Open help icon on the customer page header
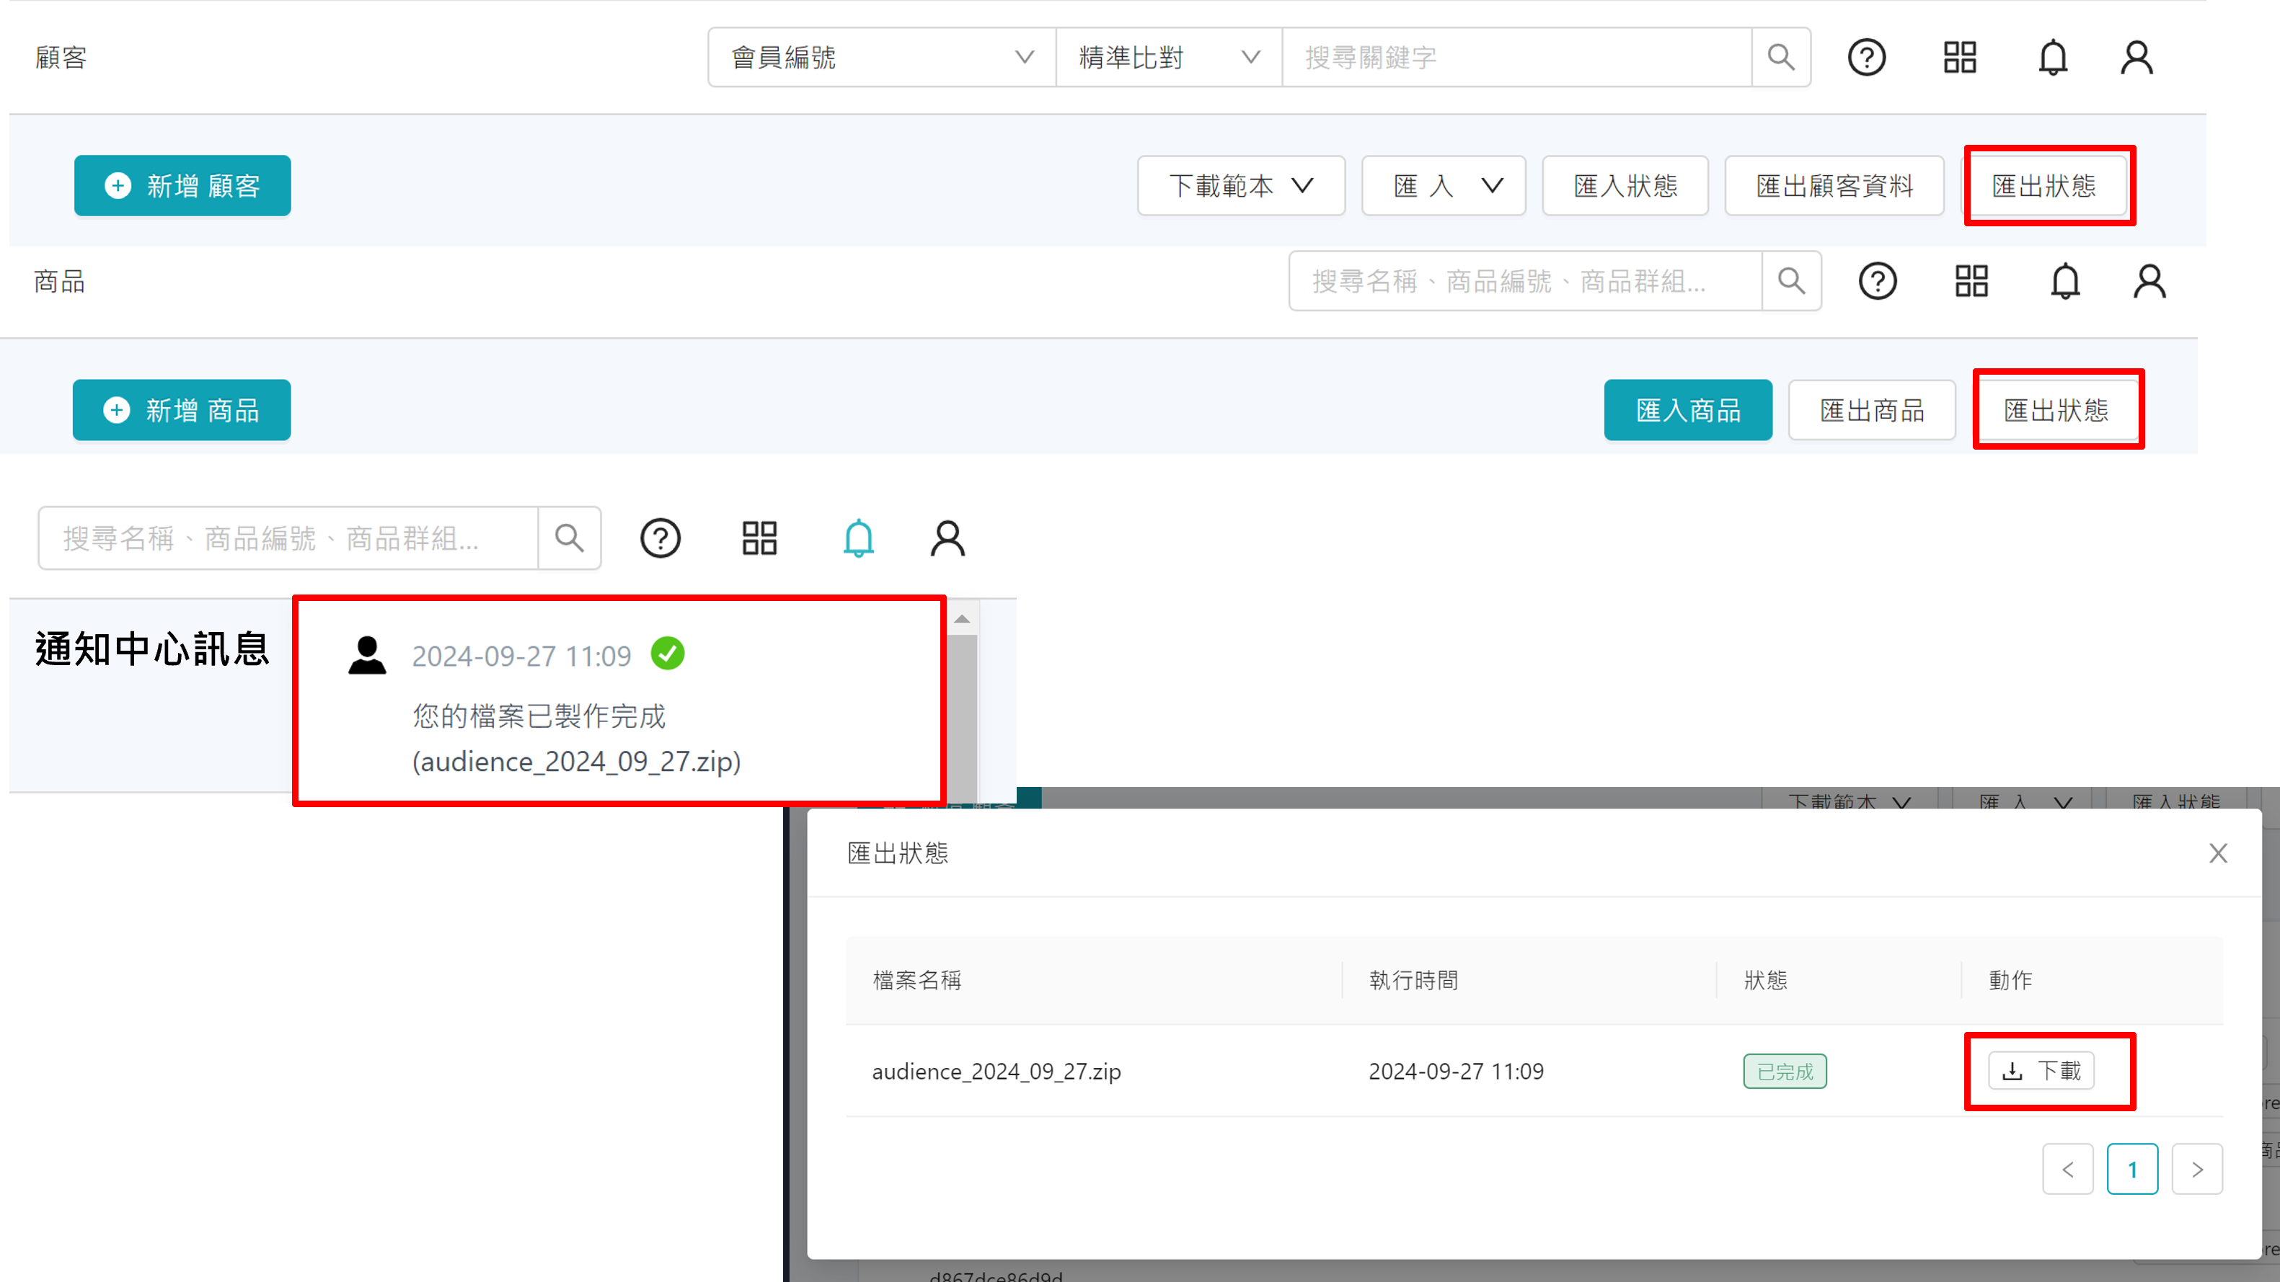 pos(1868,57)
